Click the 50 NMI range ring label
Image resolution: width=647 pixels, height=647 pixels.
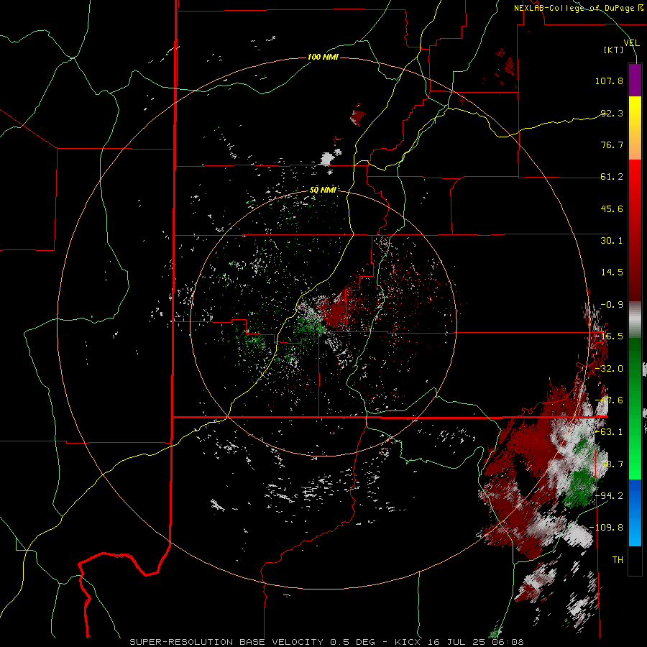click(x=323, y=191)
